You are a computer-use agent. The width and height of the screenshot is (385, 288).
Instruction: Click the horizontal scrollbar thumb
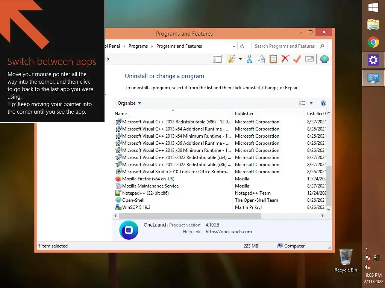click(x=190, y=216)
